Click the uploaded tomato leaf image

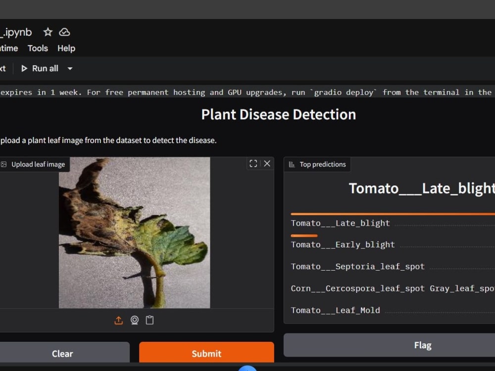(135, 232)
